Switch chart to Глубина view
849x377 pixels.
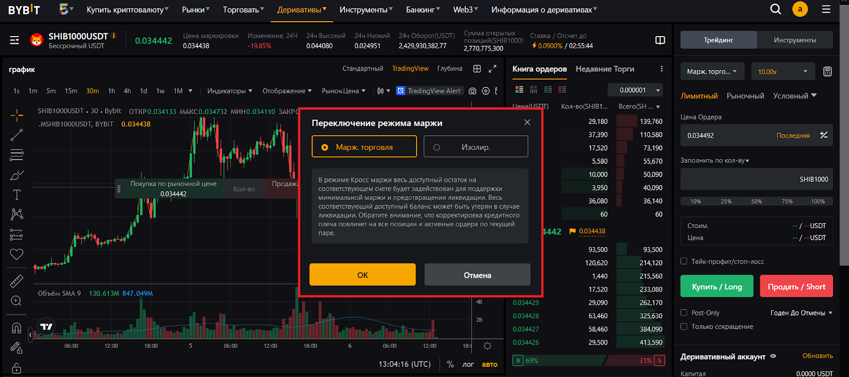click(x=449, y=68)
